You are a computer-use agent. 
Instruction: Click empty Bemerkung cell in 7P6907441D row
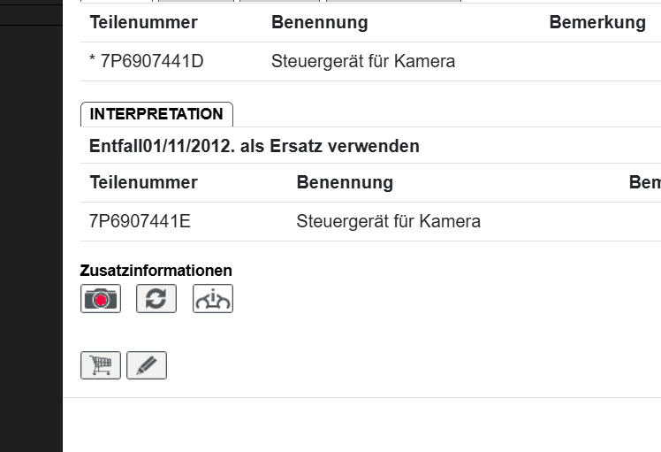(597, 62)
